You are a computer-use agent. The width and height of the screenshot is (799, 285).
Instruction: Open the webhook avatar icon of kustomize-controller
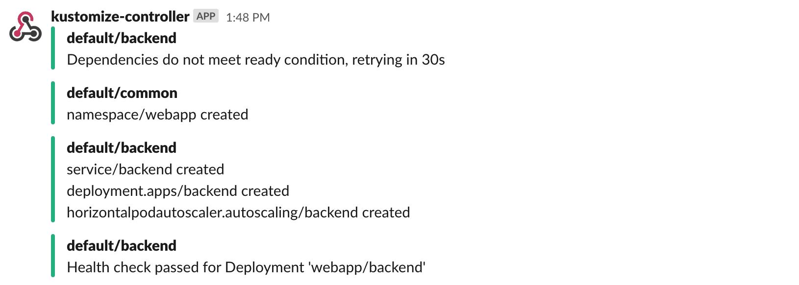coord(25,27)
